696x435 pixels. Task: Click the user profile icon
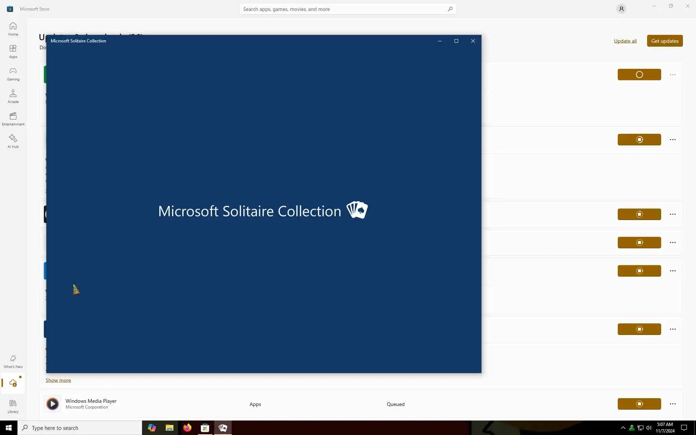(x=621, y=9)
